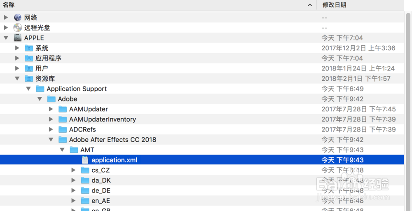
Task: Click the 资源库 folder icon
Action: 29,79
